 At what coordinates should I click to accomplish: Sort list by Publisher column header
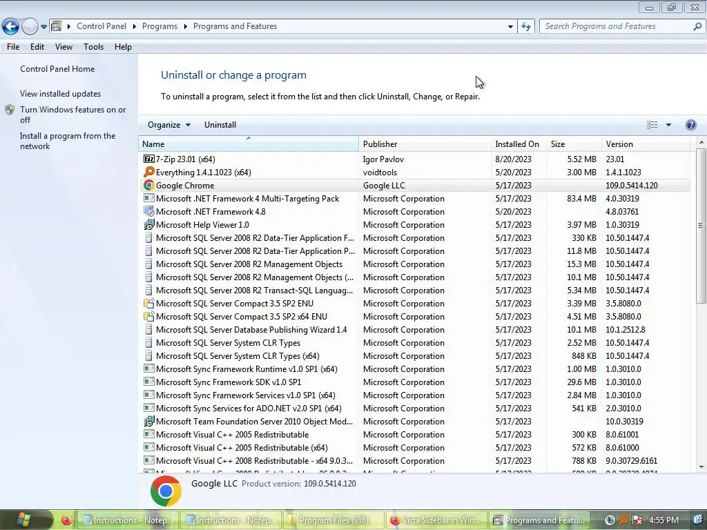coord(425,144)
